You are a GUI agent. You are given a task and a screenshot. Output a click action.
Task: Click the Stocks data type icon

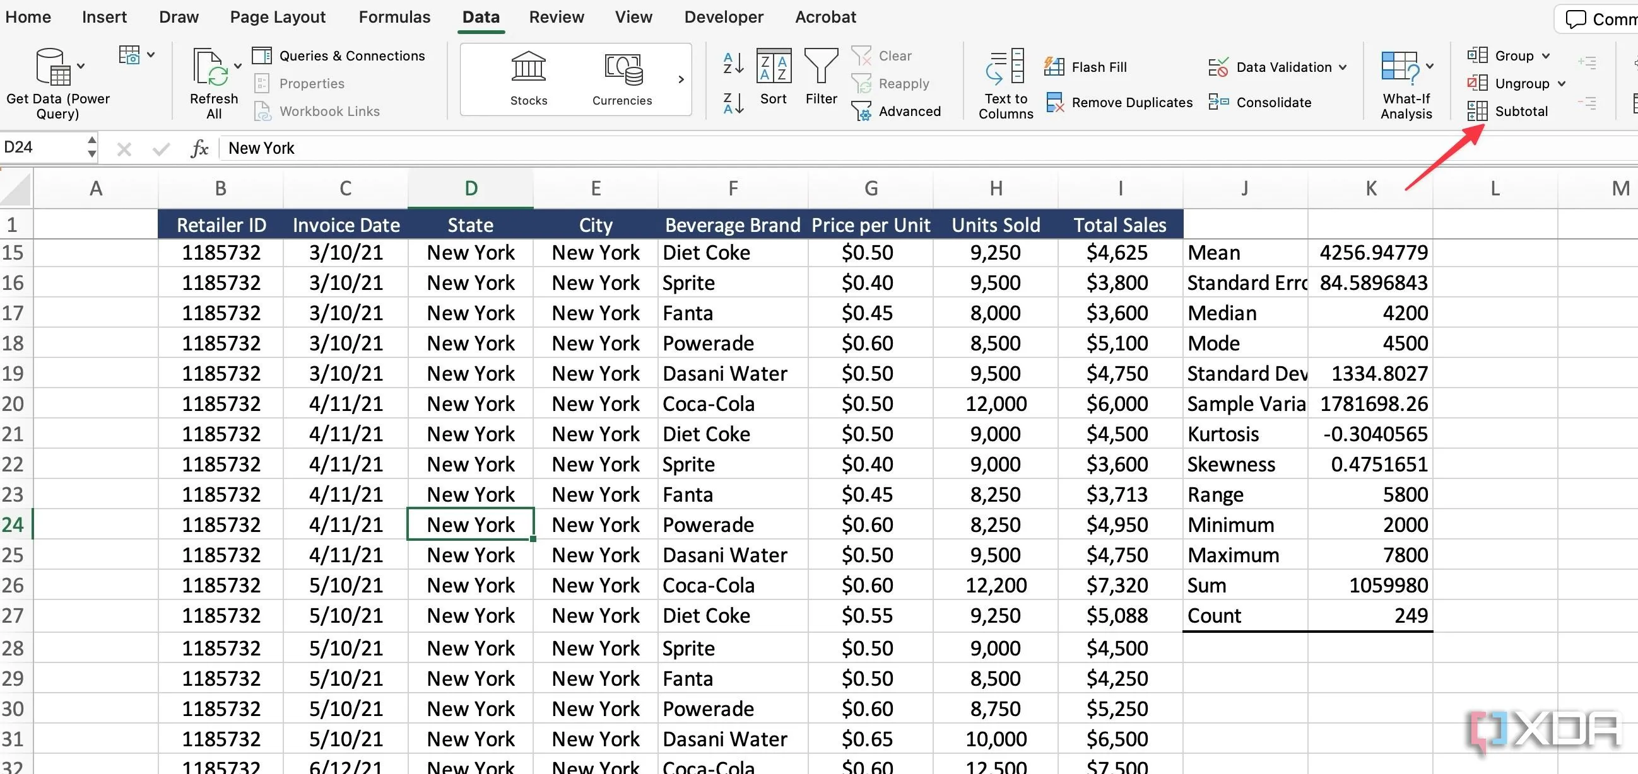click(528, 67)
